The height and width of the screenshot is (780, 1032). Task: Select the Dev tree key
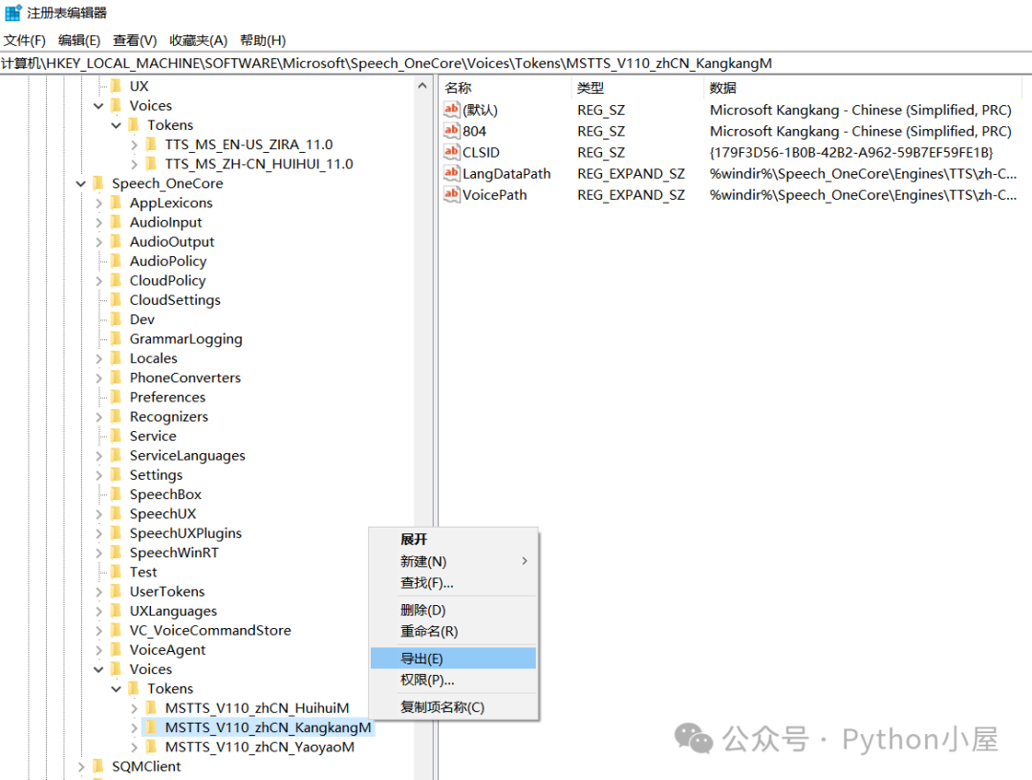click(x=142, y=319)
